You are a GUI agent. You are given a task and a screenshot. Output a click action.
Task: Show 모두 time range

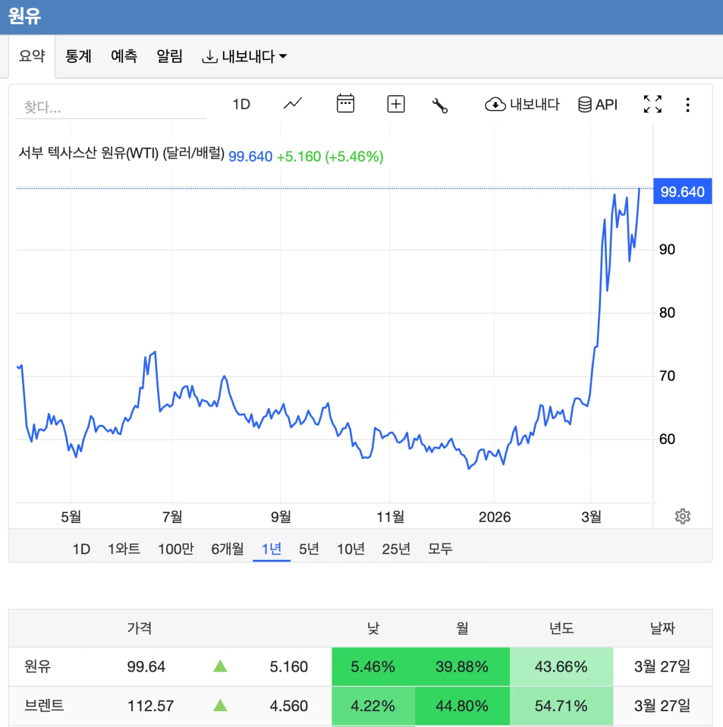click(x=440, y=549)
